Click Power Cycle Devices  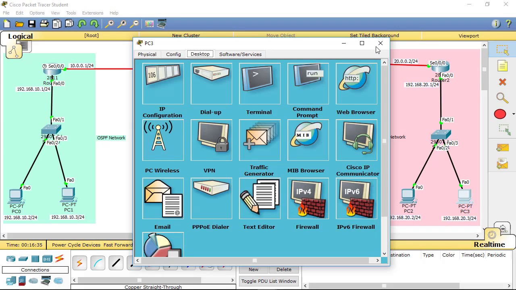pyautogui.click(x=76, y=245)
